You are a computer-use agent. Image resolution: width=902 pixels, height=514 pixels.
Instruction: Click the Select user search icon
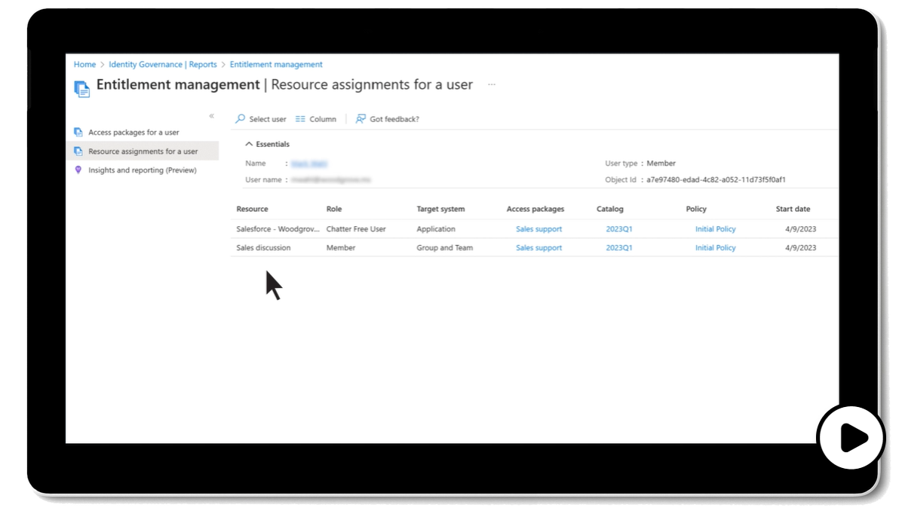click(241, 119)
